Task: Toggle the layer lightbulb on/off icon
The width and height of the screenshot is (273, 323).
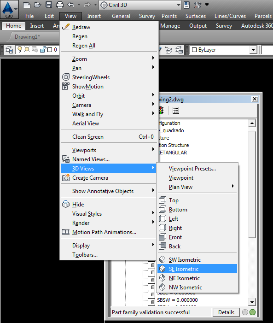Action: [x=19, y=49]
